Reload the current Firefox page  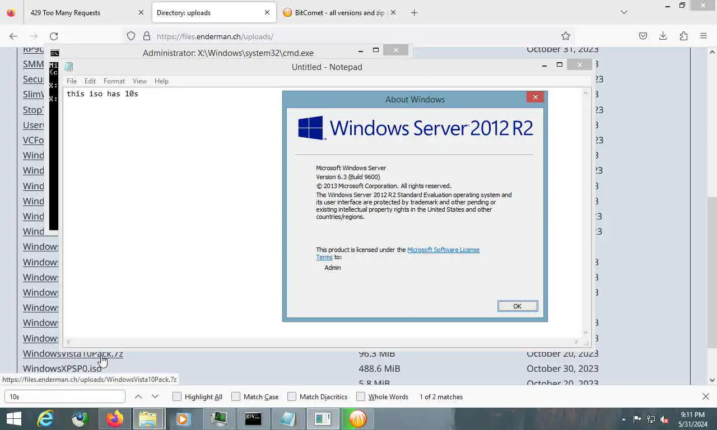54,36
